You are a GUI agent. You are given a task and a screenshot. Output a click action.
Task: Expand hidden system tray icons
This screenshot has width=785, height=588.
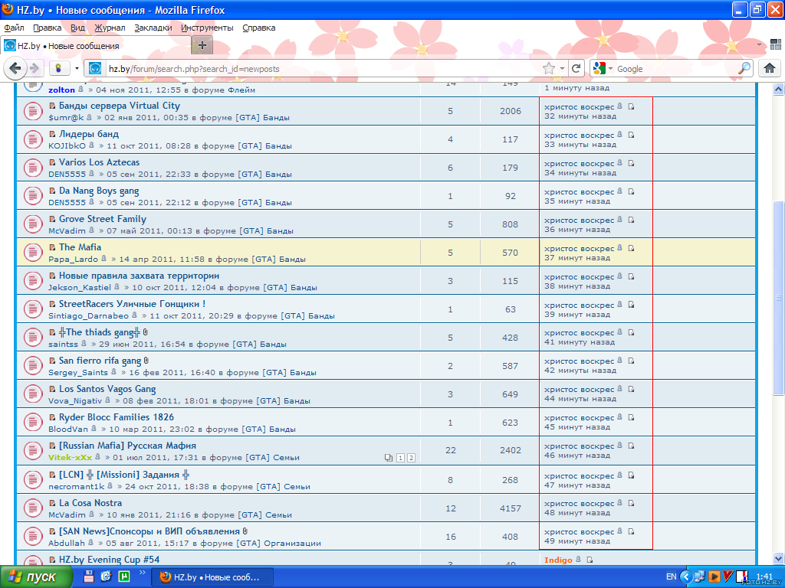pyautogui.click(x=686, y=577)
